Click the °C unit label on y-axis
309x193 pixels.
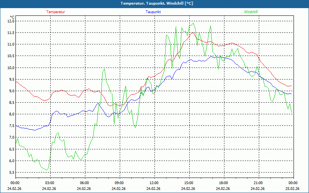12,17
